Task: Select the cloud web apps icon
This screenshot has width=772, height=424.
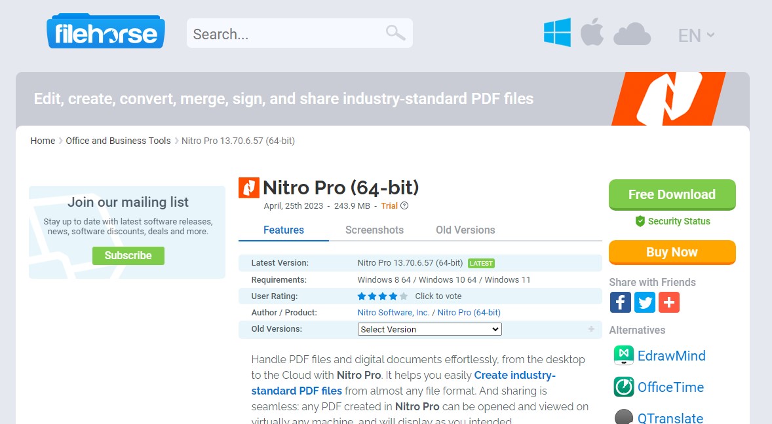Action: (x=632, y=34)
